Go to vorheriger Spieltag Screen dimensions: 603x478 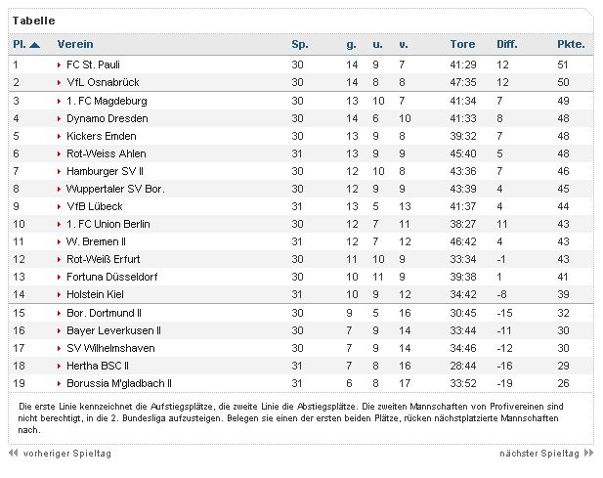pyautogui.click(x=66, y=454)
